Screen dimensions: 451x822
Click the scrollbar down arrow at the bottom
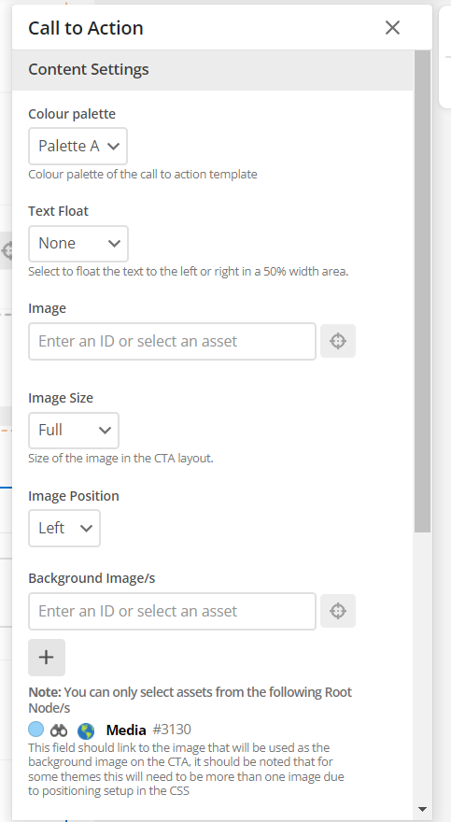[x=422, y=809]
